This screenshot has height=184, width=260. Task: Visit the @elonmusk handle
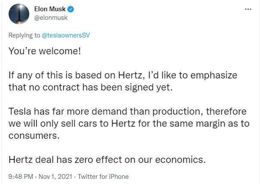click(51, 18)
